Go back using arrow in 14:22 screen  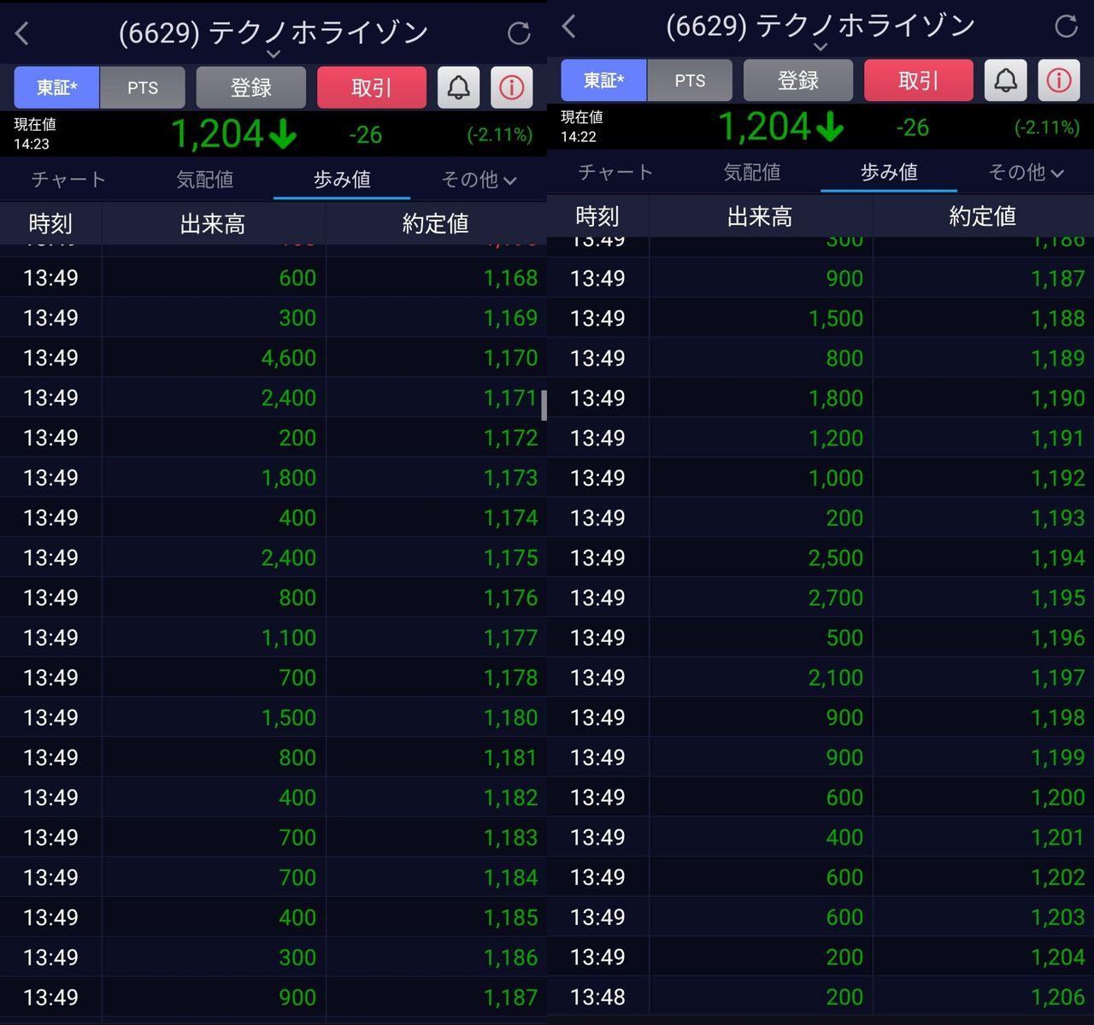569,27
